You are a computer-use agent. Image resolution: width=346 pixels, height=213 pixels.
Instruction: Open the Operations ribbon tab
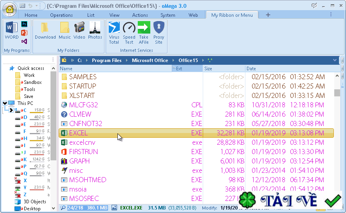tap(61, 15)
